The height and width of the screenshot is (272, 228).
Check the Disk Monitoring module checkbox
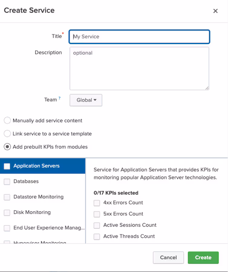point(7,212)
